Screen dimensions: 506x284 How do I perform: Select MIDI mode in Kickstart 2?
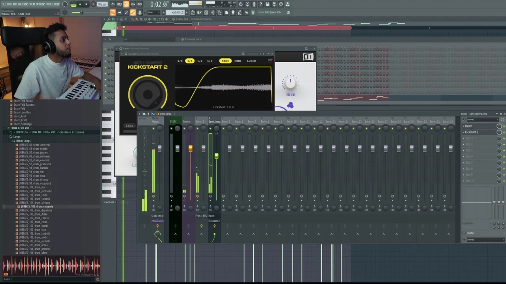pos(238,61)
